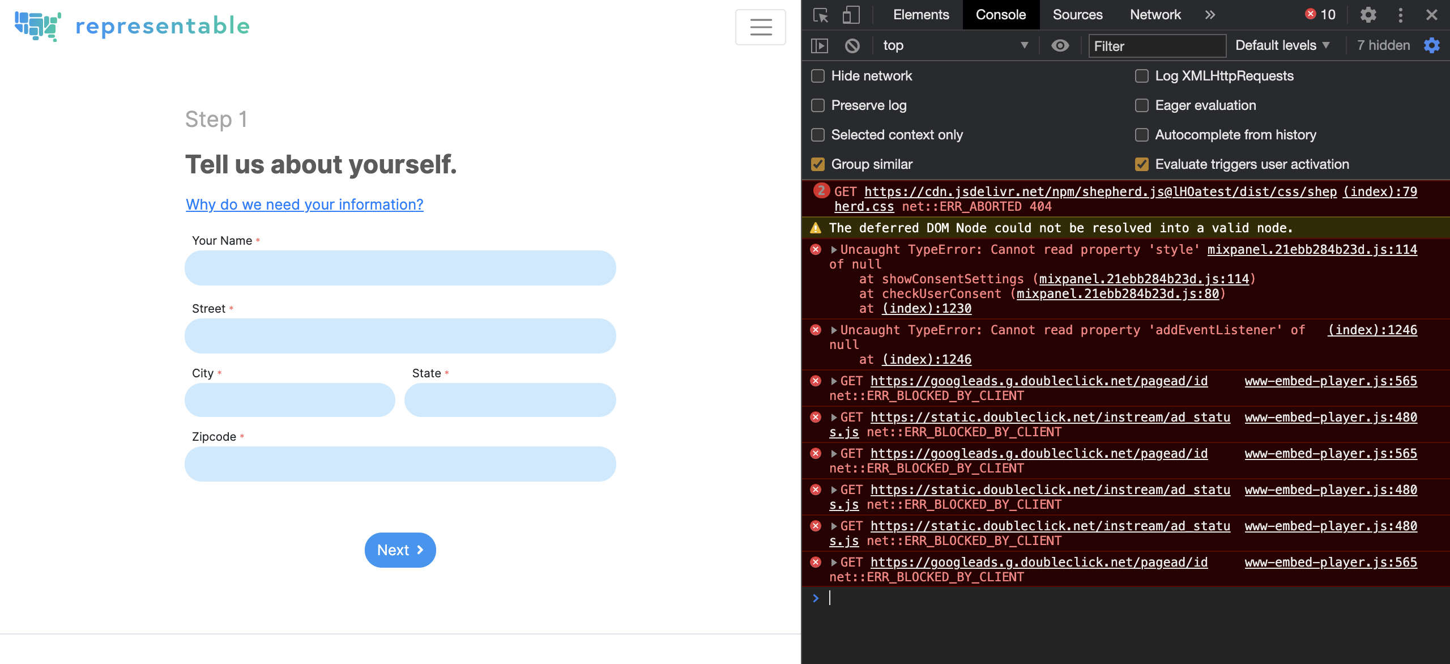The height and width of the screenshot is (664, 1450).
Task: Switch to the Network tab
Action: click(1155, 15)
